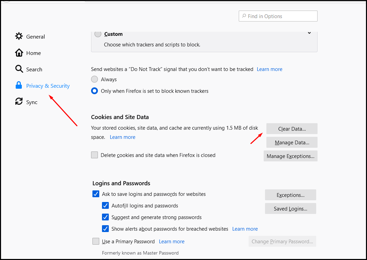The image size is (367, 260).
Task: Toggle Suggest and generate strong passwords
Action: click(105, 217)
